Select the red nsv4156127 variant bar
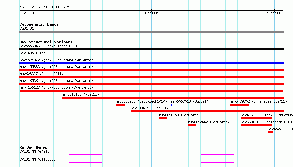 [151, 91]
